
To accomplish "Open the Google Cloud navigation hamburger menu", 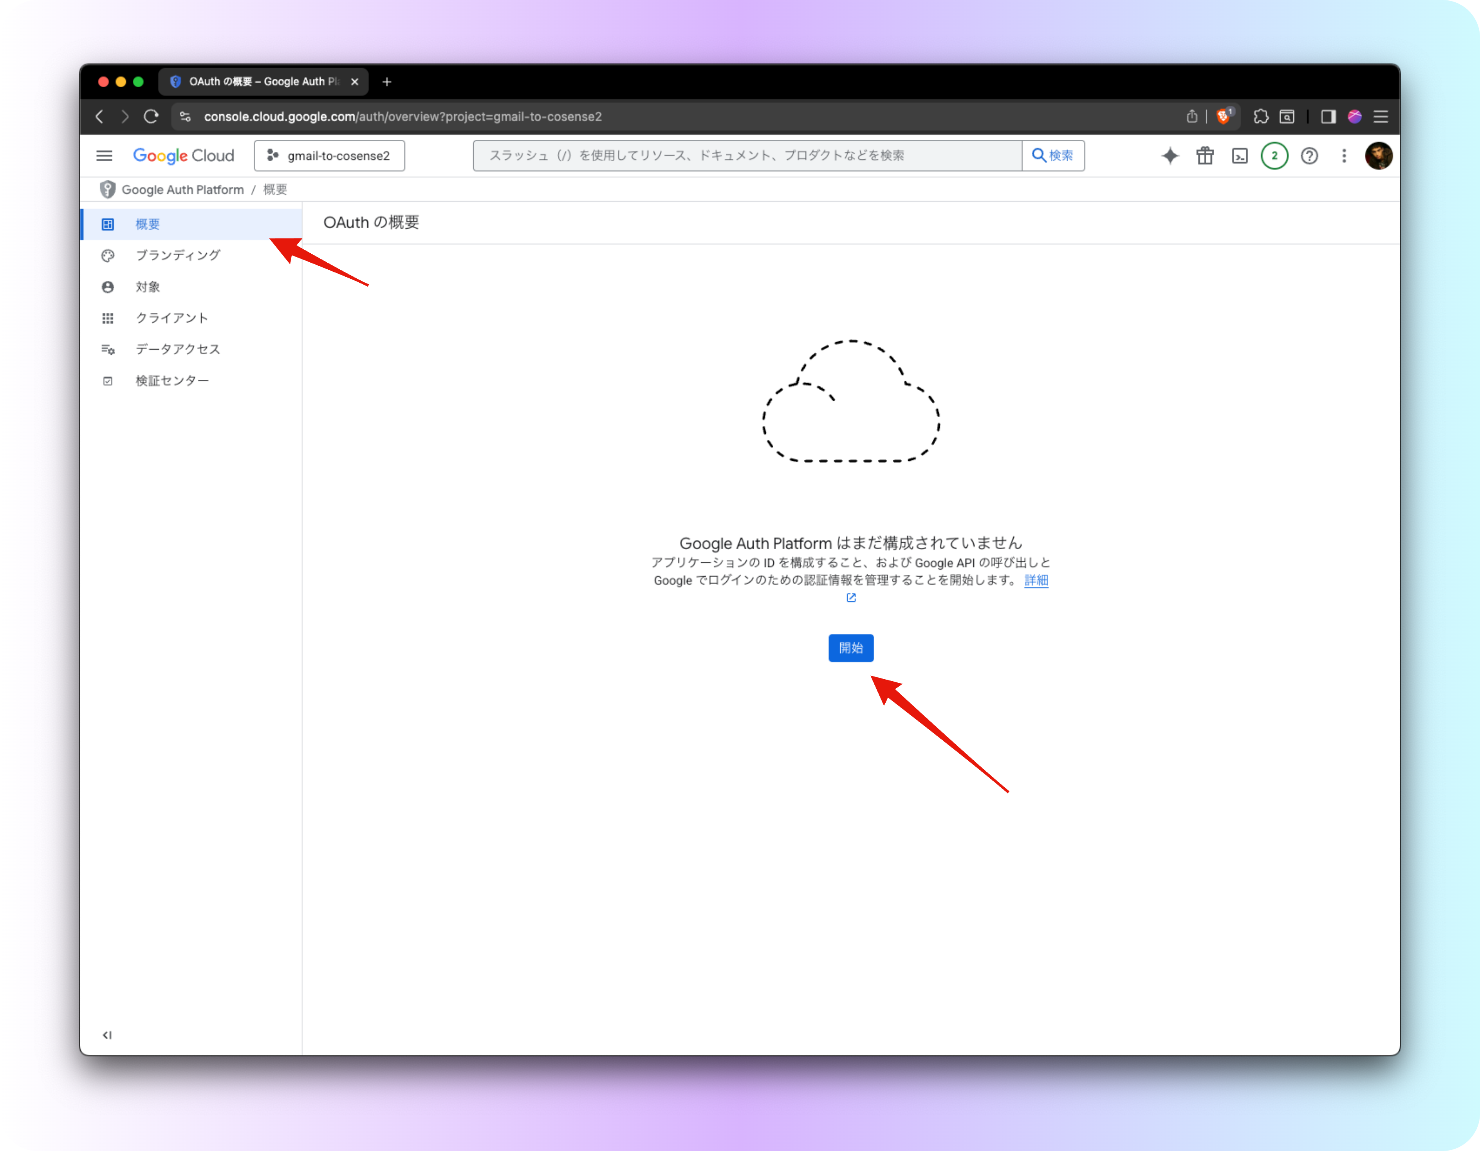I will coord(105,156).
